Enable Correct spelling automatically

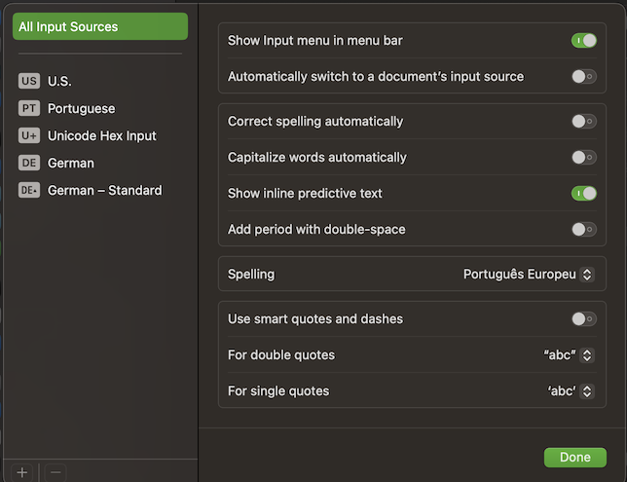tap(583, 122)
